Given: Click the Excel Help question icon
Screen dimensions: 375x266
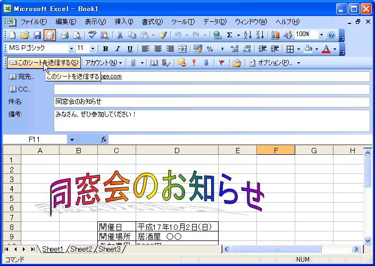Looking at the screenshot, I should [331, 35].
